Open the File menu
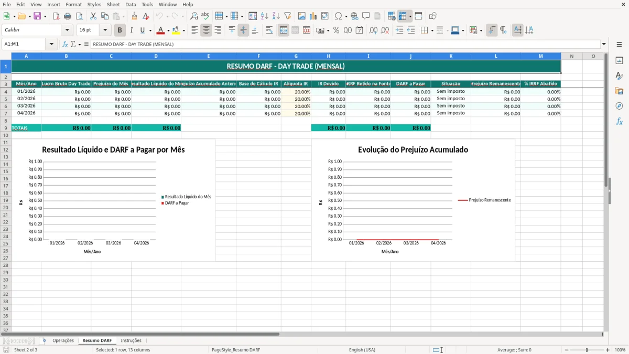This screenshot has width=629, height=354. [x=7, y=4]
